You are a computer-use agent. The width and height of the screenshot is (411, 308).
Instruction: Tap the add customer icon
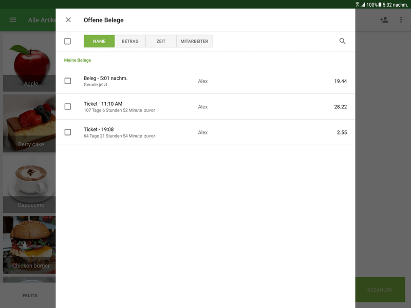point(384,20)
